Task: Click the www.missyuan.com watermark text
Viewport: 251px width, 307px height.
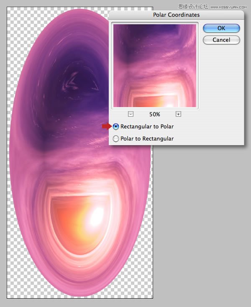Action: [x=230, y=7]
